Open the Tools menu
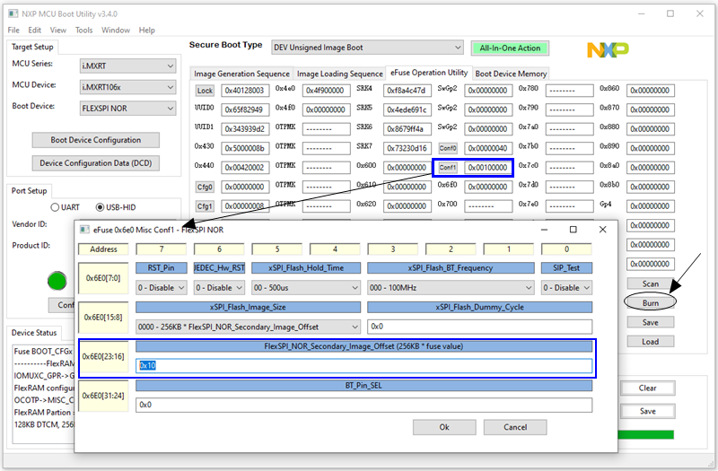718x471 pixels. coord(83,31)
